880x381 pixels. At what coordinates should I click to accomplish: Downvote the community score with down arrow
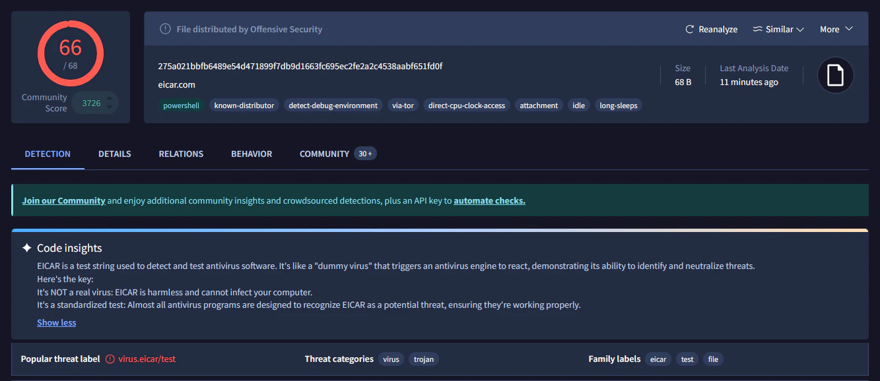110,107
